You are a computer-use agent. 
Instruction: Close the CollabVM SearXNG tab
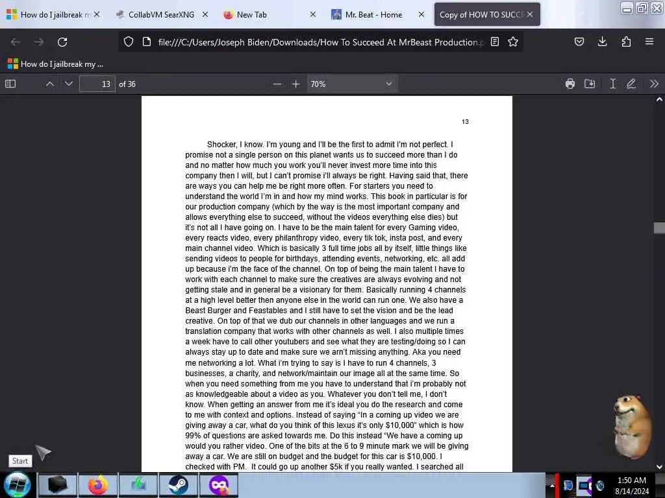pos(205,14)
